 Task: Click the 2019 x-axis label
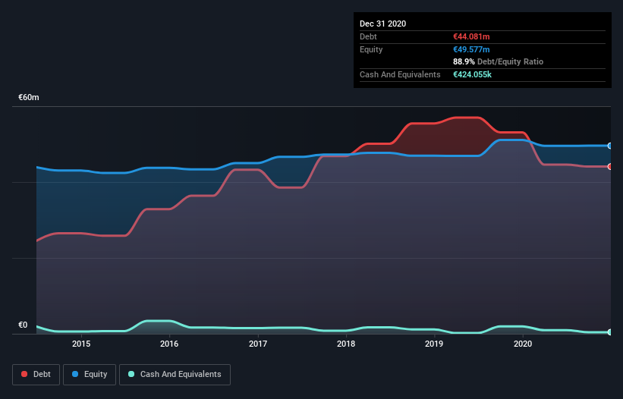point(434,344)
